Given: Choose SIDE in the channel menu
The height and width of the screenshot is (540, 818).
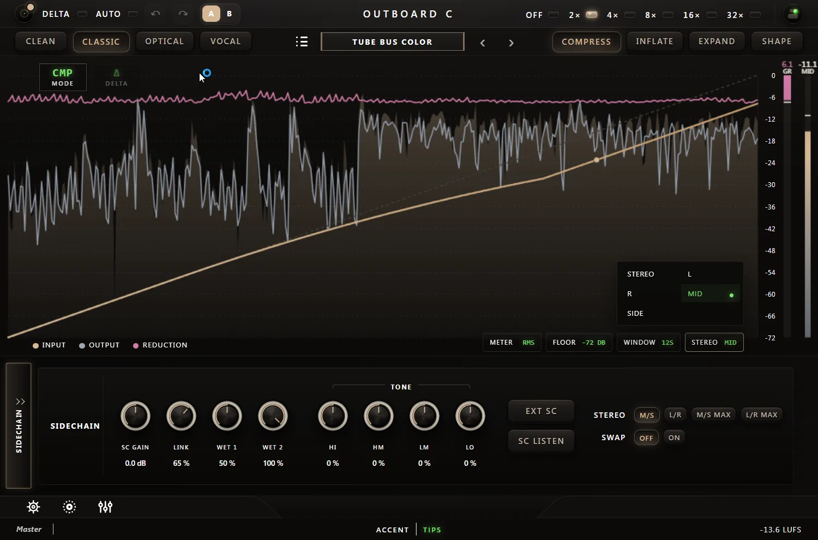Looking at the screenshot, I should [650, 314].
